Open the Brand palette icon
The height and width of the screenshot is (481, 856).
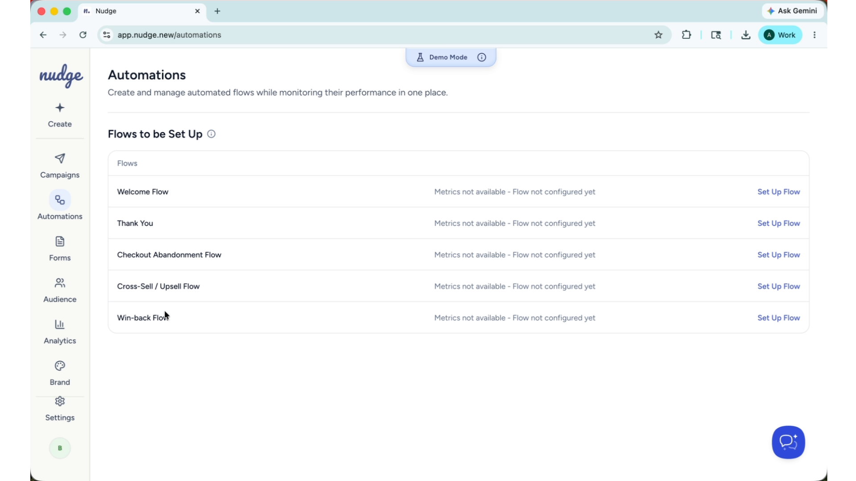point(60,366)
